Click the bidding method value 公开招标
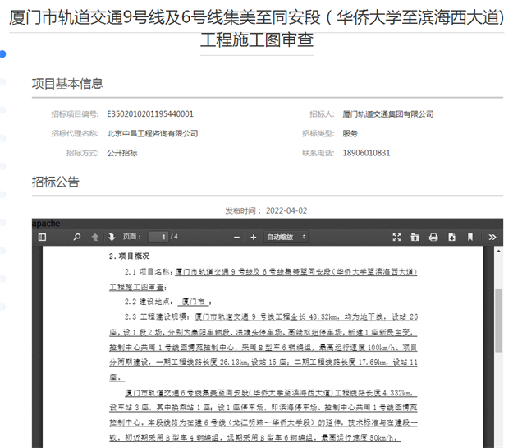This screenshot has height=448, width=513. 122,153
